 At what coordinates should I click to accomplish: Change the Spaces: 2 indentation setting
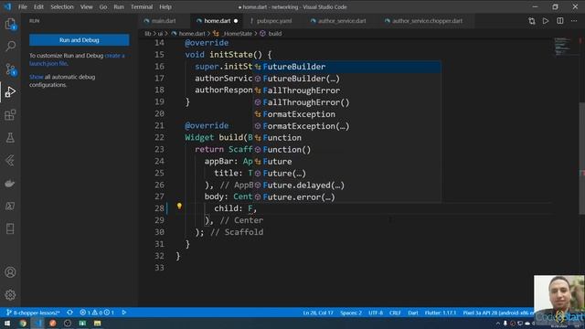click(x=351, y=313)
